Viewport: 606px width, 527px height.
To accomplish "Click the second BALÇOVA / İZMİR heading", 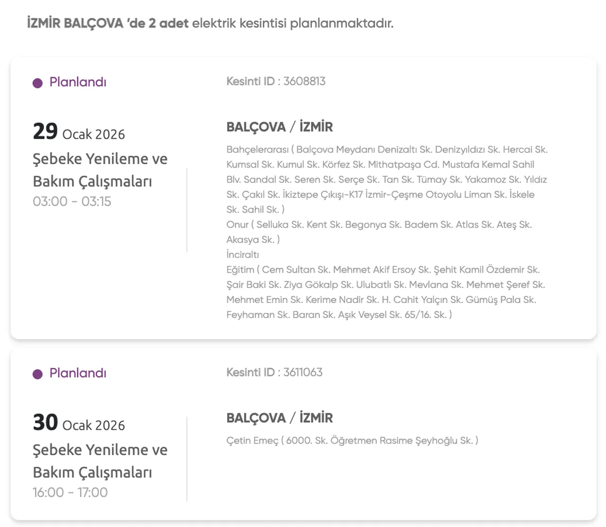I will coord(279,418).
